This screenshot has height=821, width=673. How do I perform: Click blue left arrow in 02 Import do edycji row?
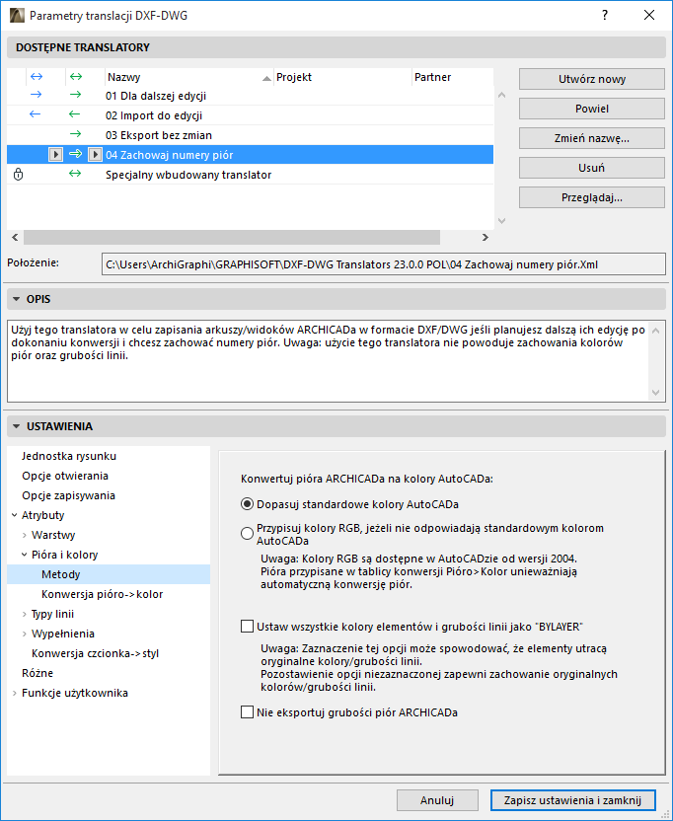[x=36, y=114]
